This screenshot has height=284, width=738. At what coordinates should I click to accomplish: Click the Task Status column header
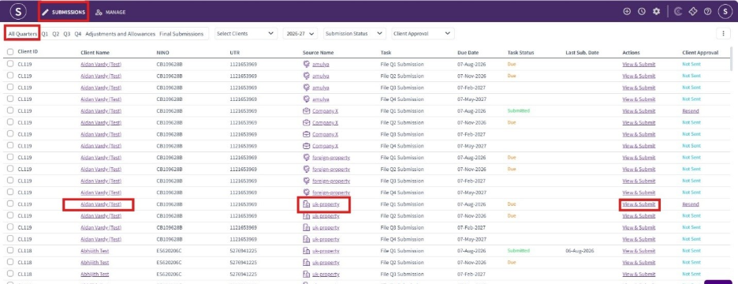[x=520, y=53]
